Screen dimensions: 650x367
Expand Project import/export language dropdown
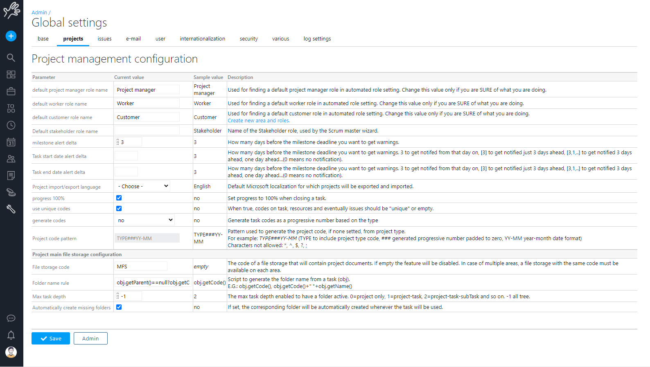coord(142,186)
